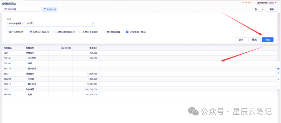Click the 13,609.789 amount cell
This screenshot has width=281, height=123.
pyautogui.click(x=86, y=74)
